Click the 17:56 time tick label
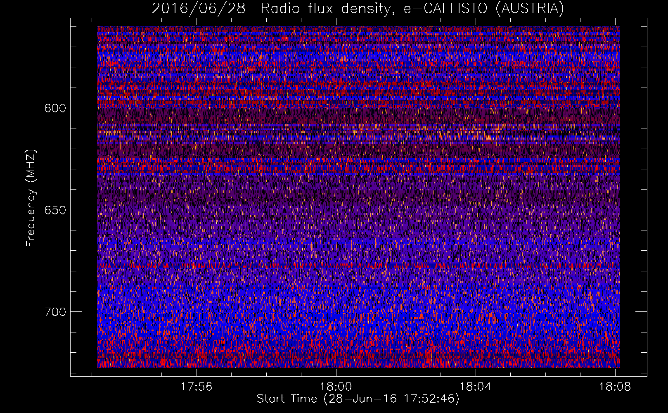668x413 pixels. [197, 387]
